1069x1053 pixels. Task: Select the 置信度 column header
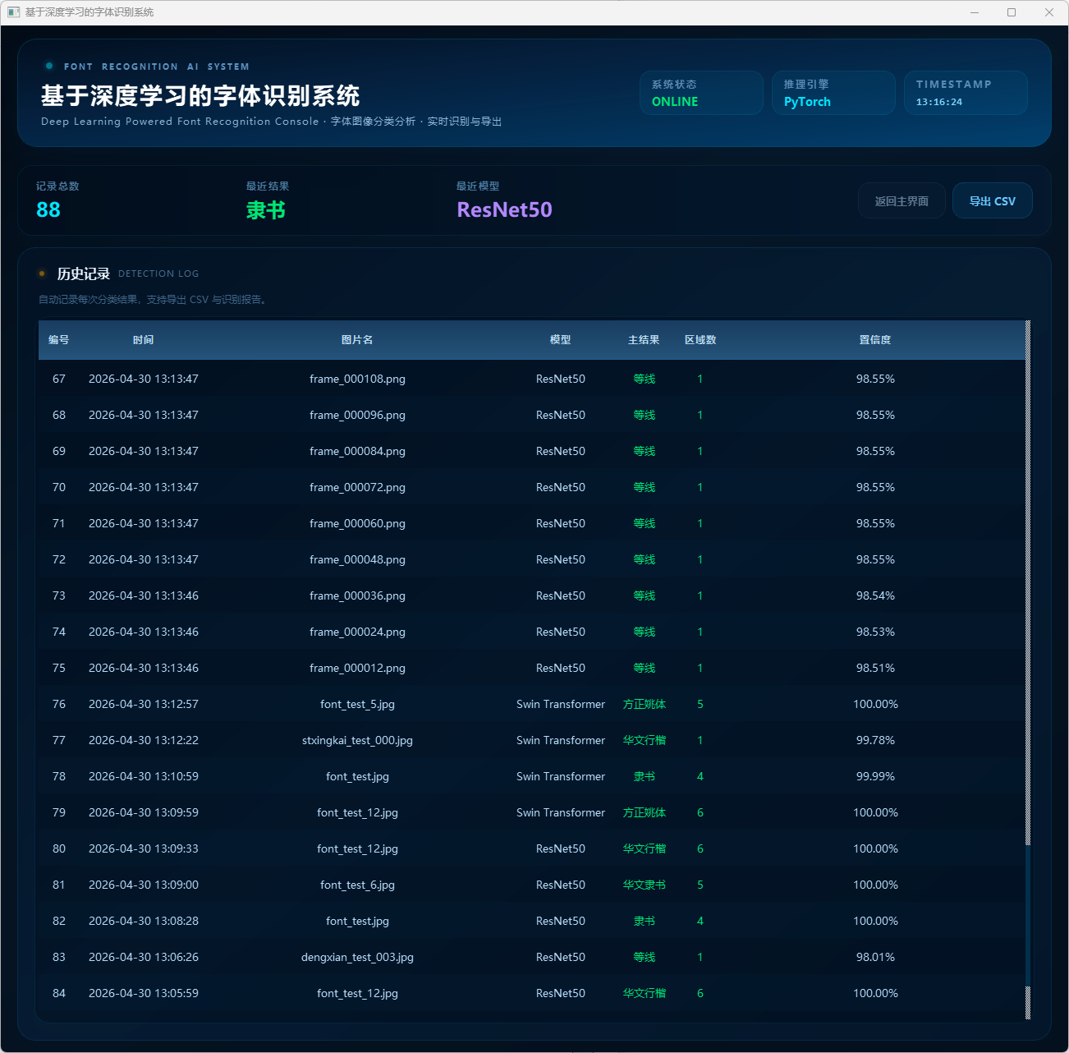pyautogui.click(x=875, y=340)
